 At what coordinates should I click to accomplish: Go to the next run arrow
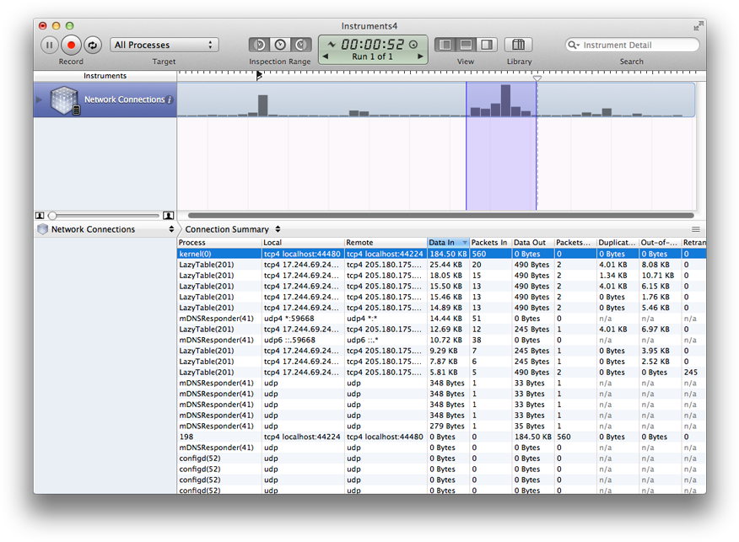tap(420, 56)
